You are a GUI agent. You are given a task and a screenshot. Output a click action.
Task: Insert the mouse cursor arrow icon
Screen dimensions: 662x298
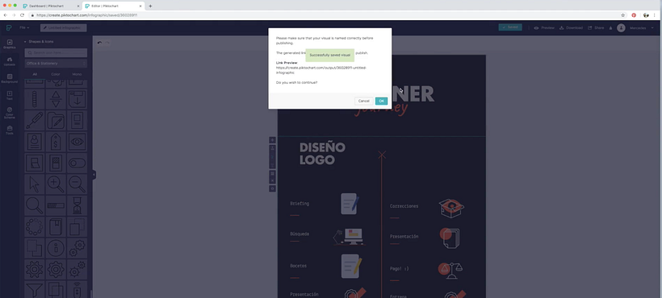point(35,184)
